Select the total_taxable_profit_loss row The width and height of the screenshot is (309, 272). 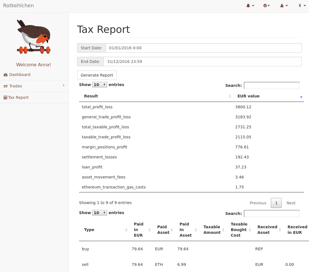pos(191,127)
